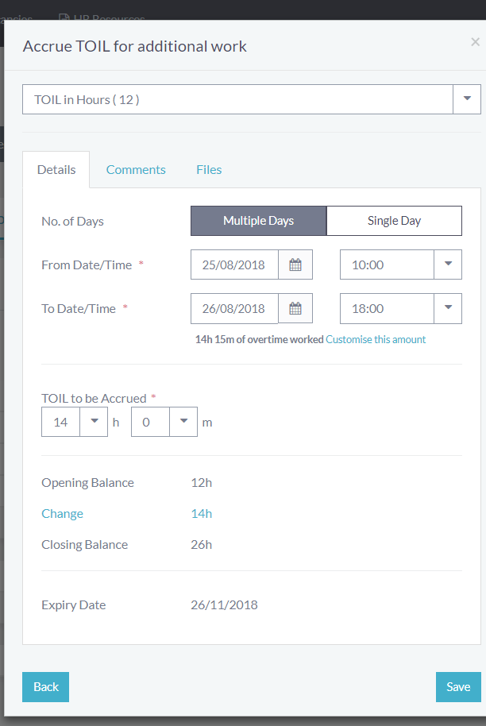The height and width of the screenshot is (726, 486).
Task: Expand the TOIL in Hours dropdown arrow
Action: 467,99
